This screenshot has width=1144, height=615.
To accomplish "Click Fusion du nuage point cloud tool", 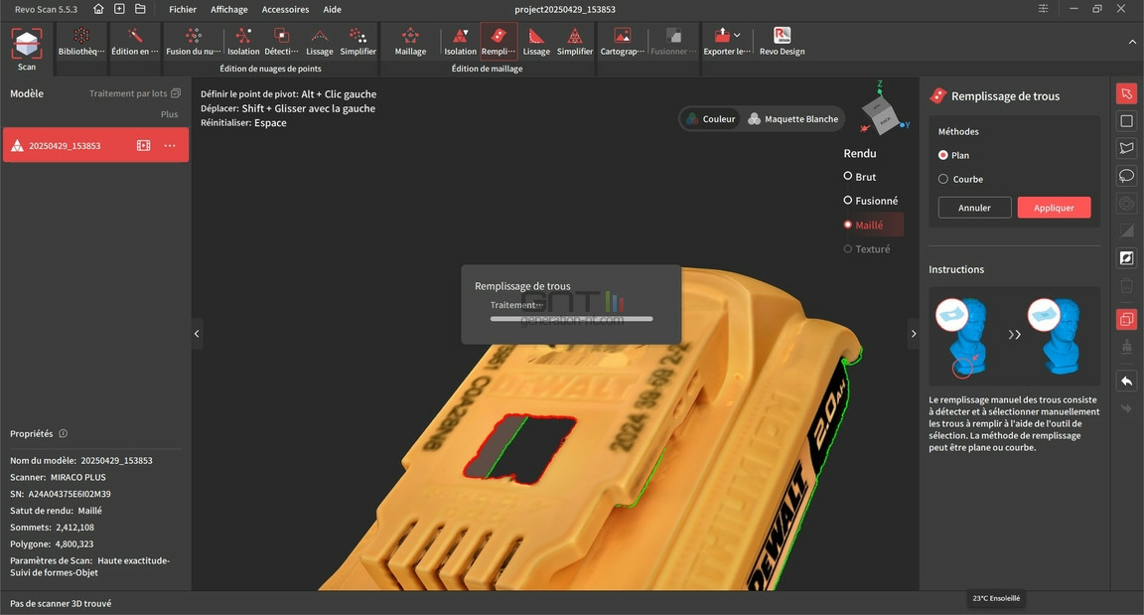I will tap(194, 42).
